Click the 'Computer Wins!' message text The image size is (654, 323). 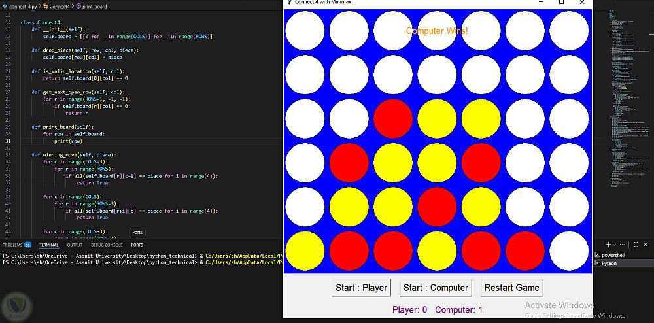(x=437, y=31)
